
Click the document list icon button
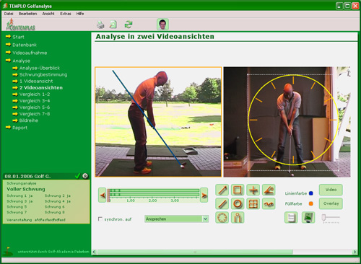(x=291, y=218)
